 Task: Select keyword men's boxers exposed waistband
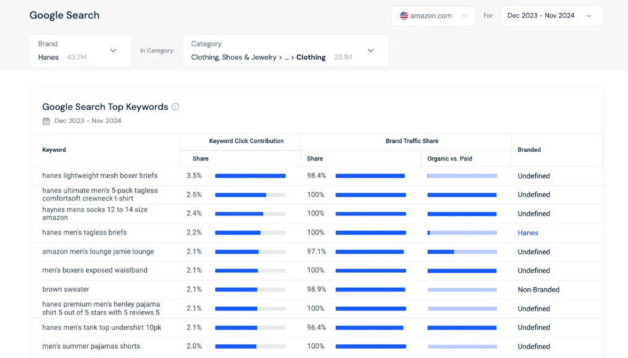[95, 270]
